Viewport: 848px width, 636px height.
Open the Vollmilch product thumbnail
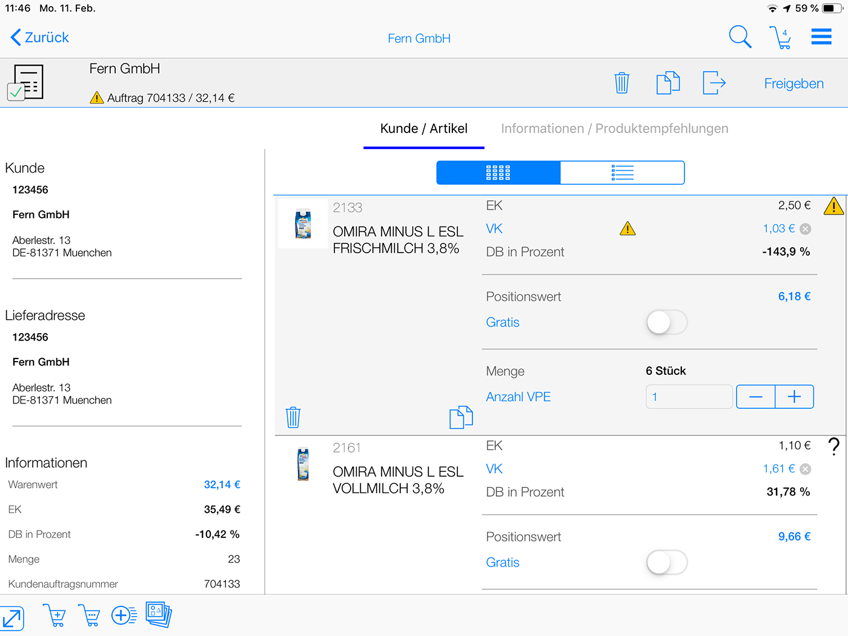click(x=303, y=464)
